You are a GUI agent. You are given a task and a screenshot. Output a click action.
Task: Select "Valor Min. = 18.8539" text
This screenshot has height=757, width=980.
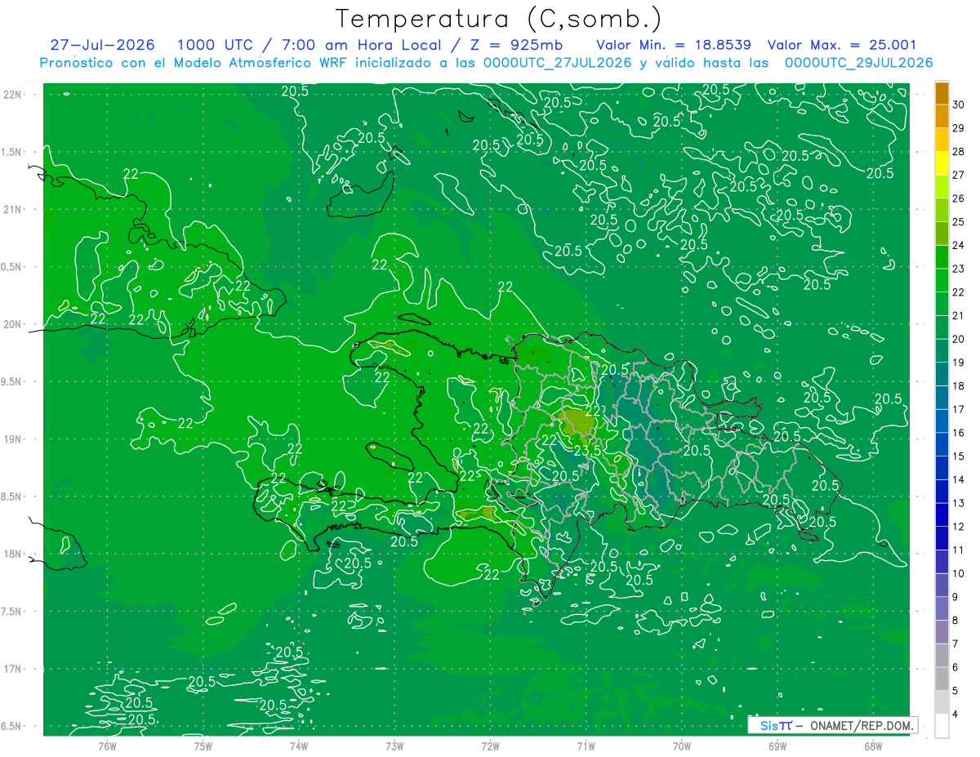point(675,45)
